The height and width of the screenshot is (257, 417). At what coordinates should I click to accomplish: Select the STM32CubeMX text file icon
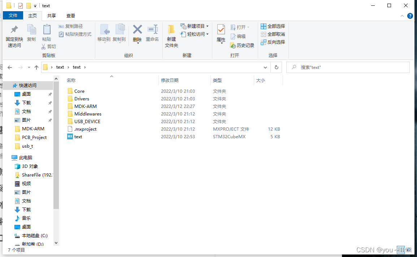pos(70,136)
